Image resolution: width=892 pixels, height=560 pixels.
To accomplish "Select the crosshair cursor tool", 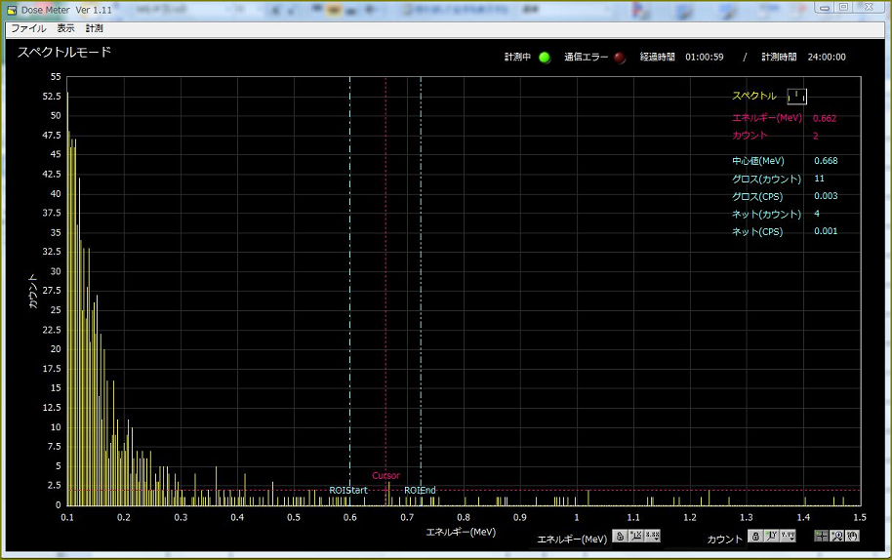I will point(821,537).
